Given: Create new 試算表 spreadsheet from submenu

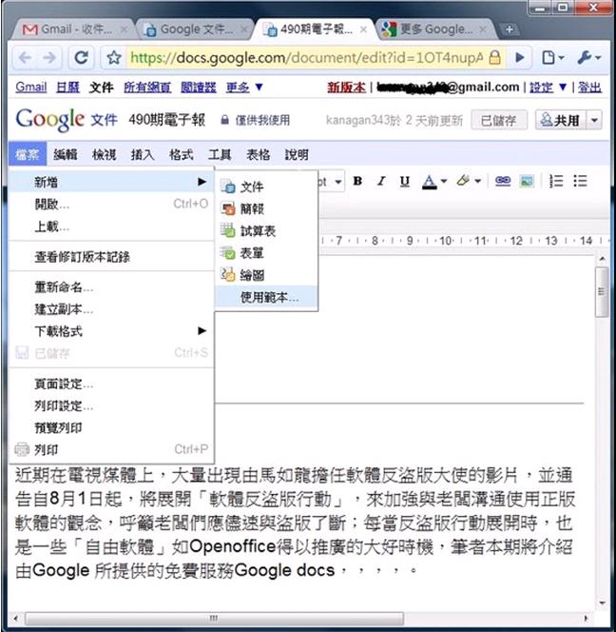Looking at the screenshot, I should coord(266,231).
